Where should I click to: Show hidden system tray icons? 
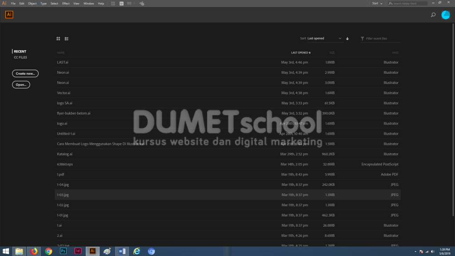(x=415, y=252)
